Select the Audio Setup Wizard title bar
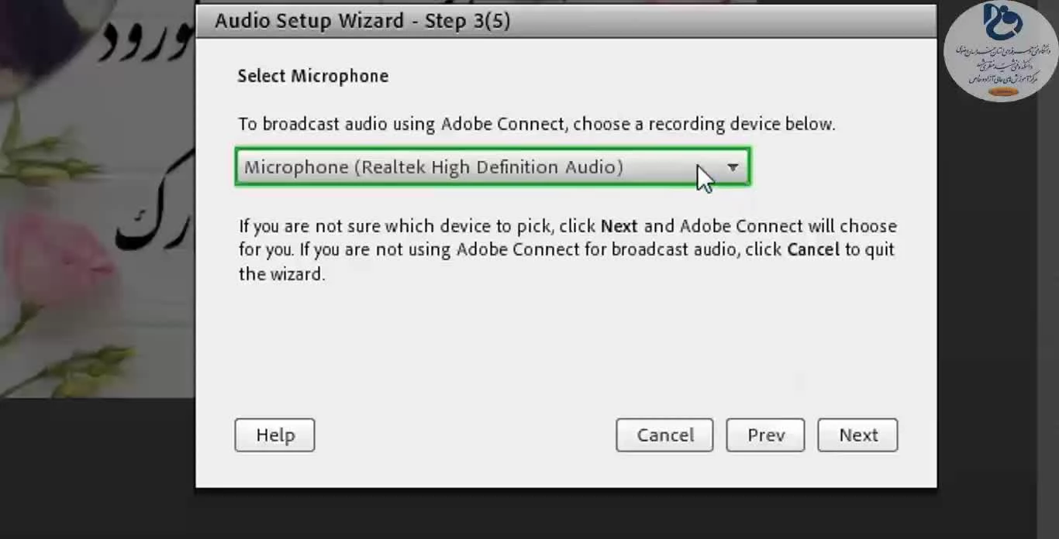Image resolution: width=1059 pixels, height=539 pixels. click(566, 21)
